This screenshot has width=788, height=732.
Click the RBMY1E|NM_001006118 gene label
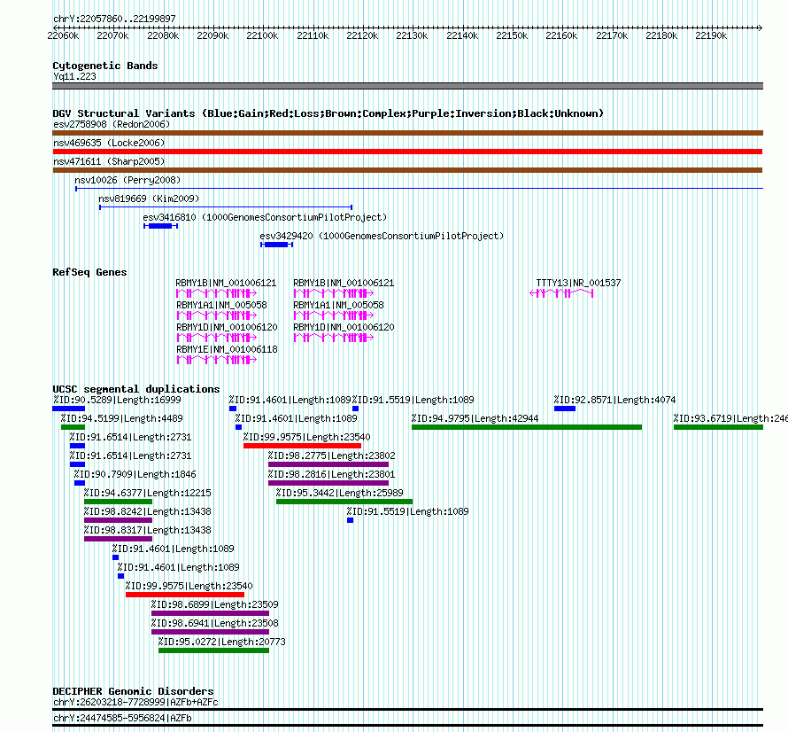(227, 349)
